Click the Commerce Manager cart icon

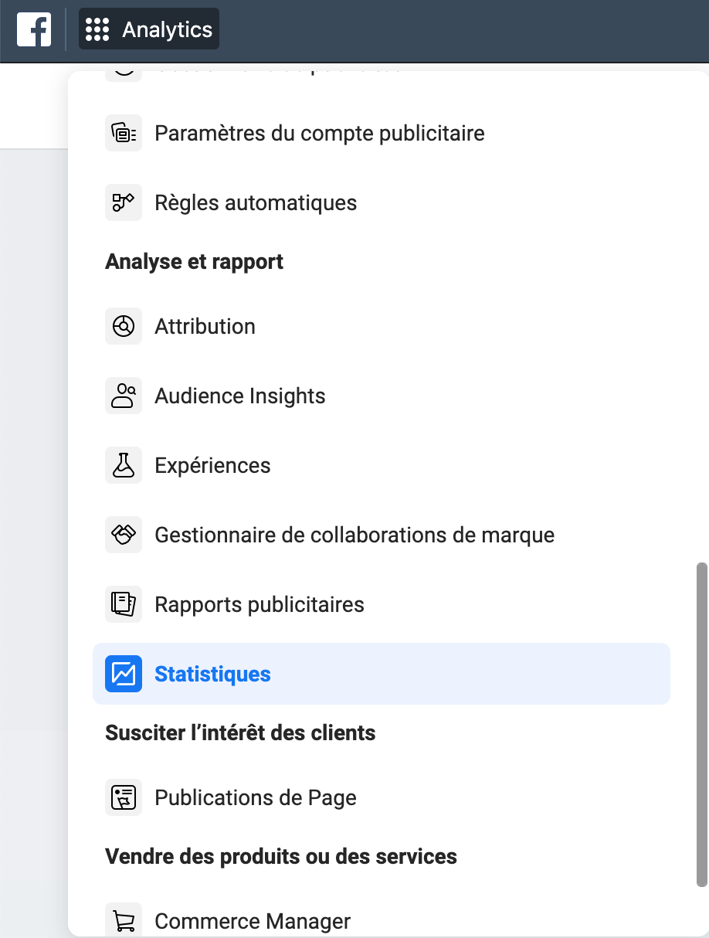tap(124, 921)
